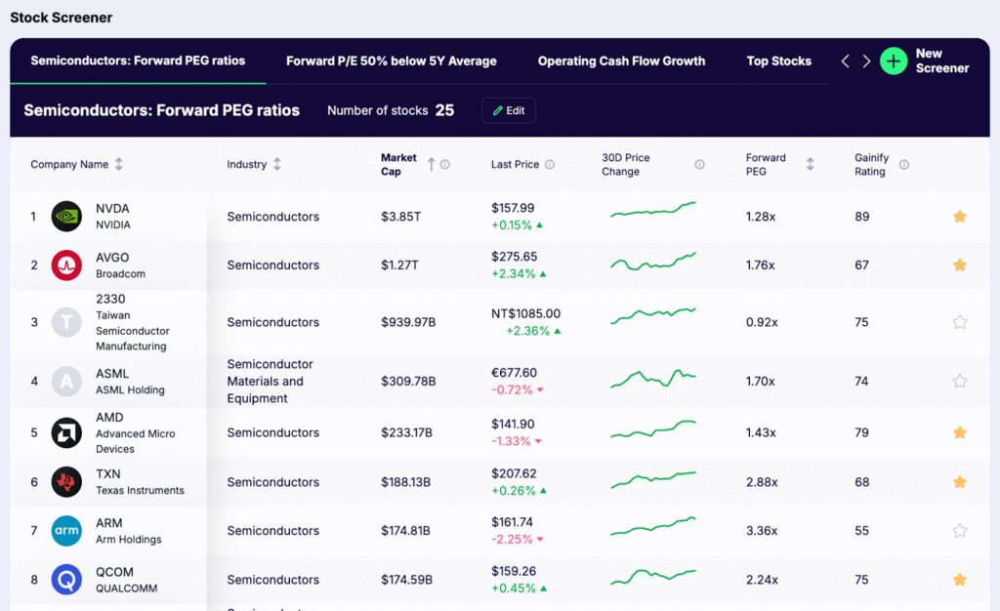Click Forward PEG value 3.36x

pyautogui.click(x=762, y=531)
